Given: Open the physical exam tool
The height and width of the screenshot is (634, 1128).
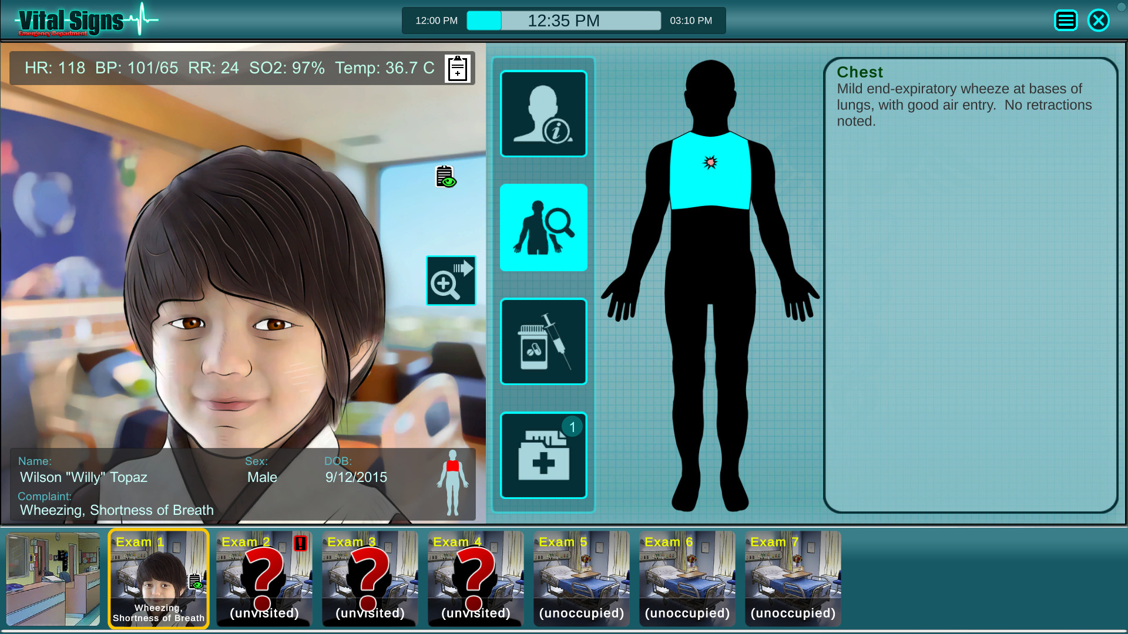Looking at the screenshot, I should point(543,228).
